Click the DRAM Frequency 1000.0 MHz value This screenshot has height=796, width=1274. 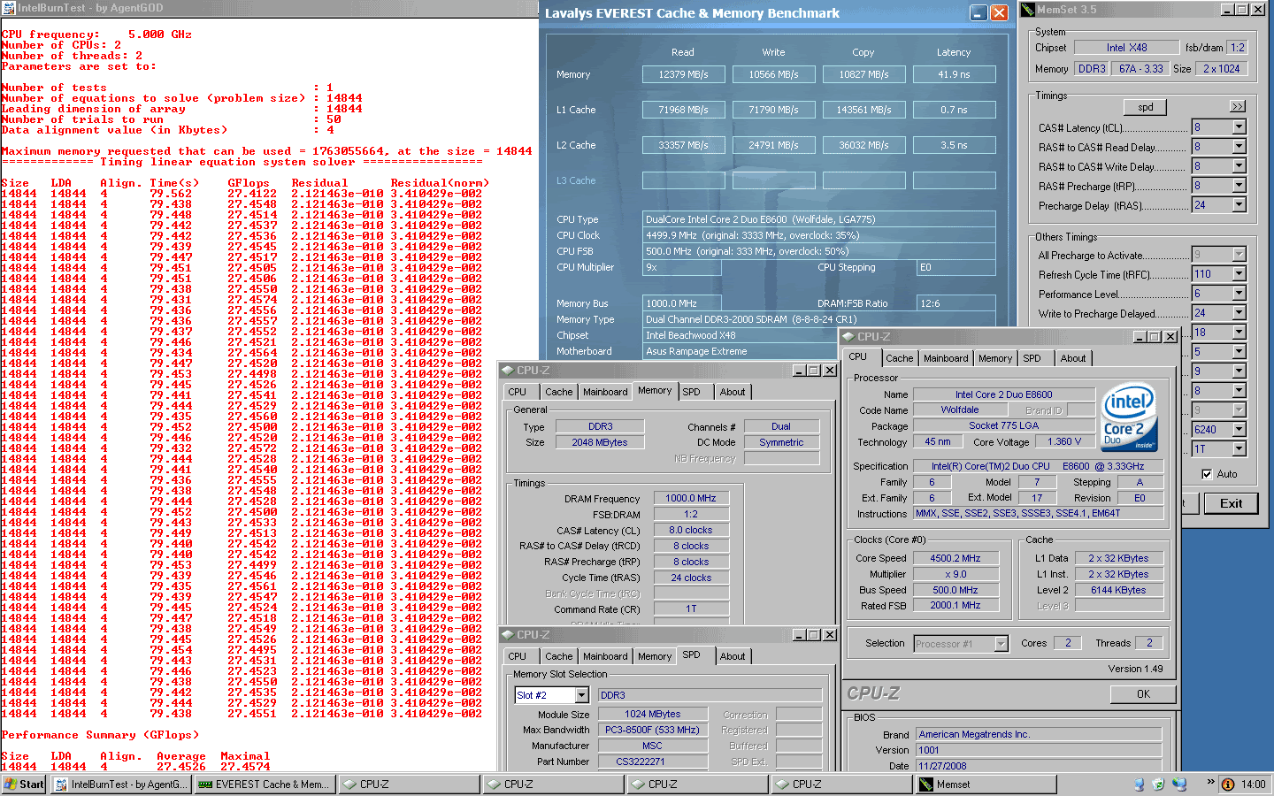[x=691, y=499]
